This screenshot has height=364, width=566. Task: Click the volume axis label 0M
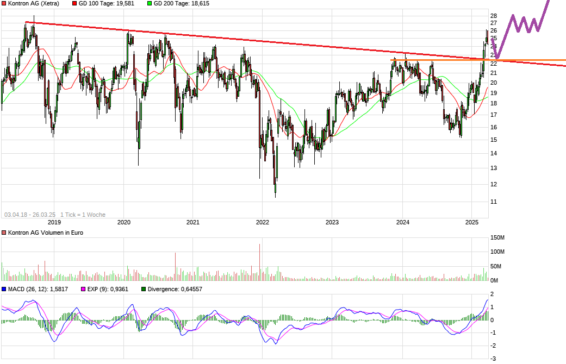click(x=495, y=280)
